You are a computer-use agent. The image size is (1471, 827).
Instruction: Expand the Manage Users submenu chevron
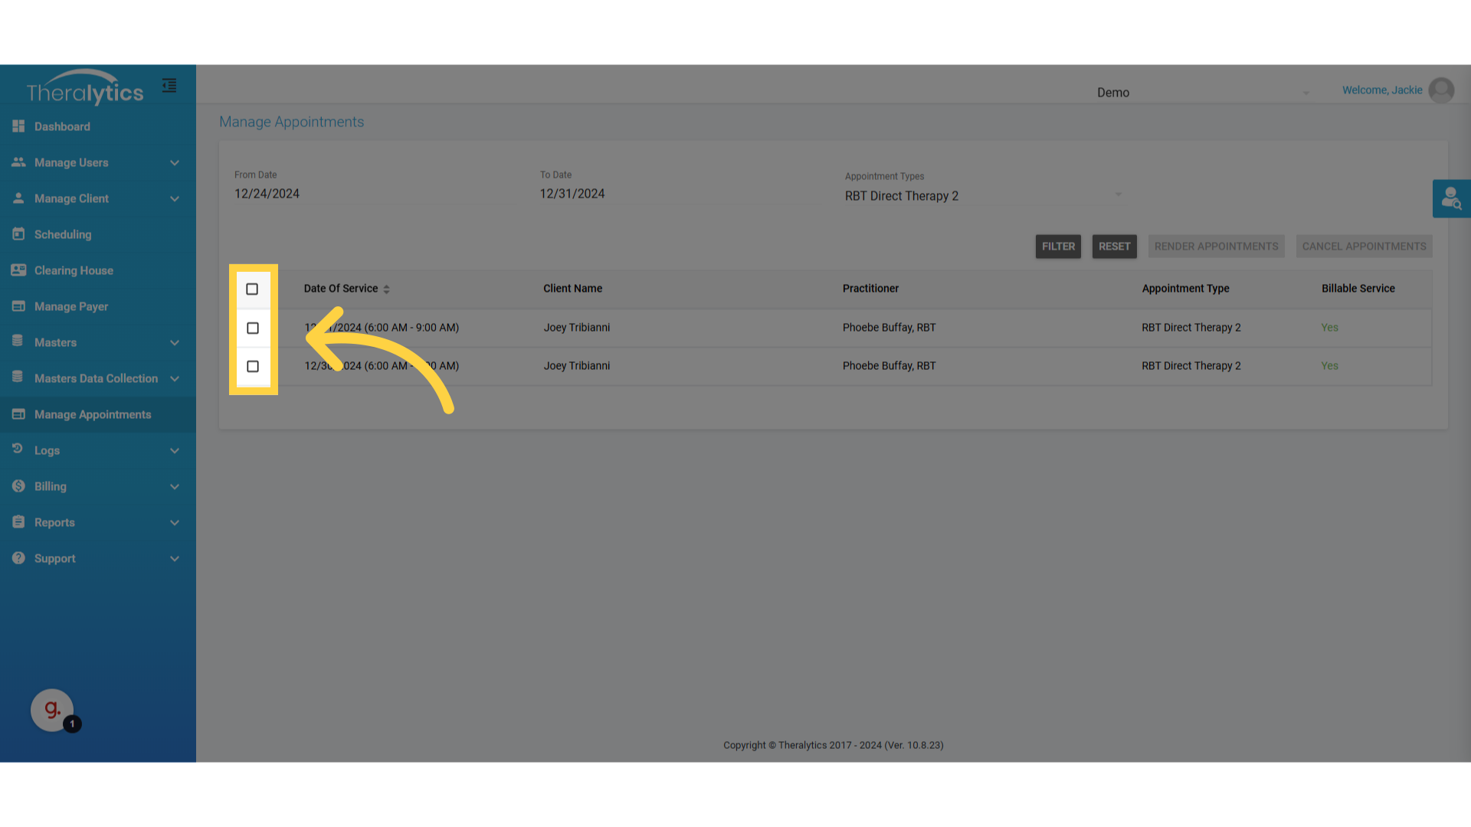coord(175,163)
